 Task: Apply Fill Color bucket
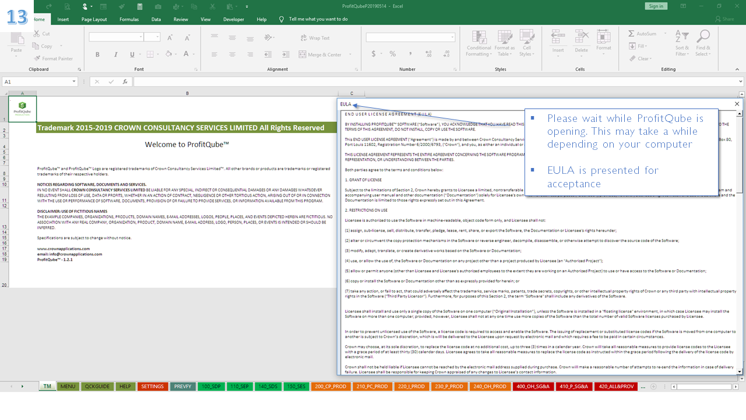(168, 54)
